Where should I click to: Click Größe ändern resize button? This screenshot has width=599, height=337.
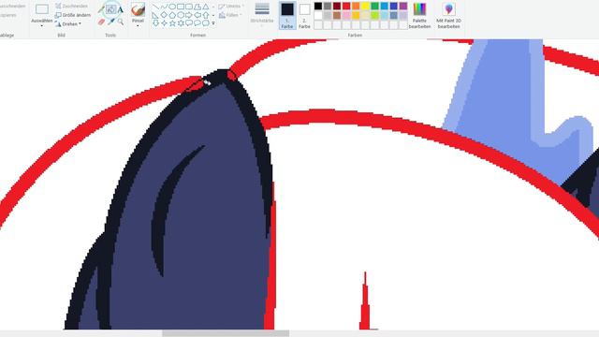(x=73, y=15)
